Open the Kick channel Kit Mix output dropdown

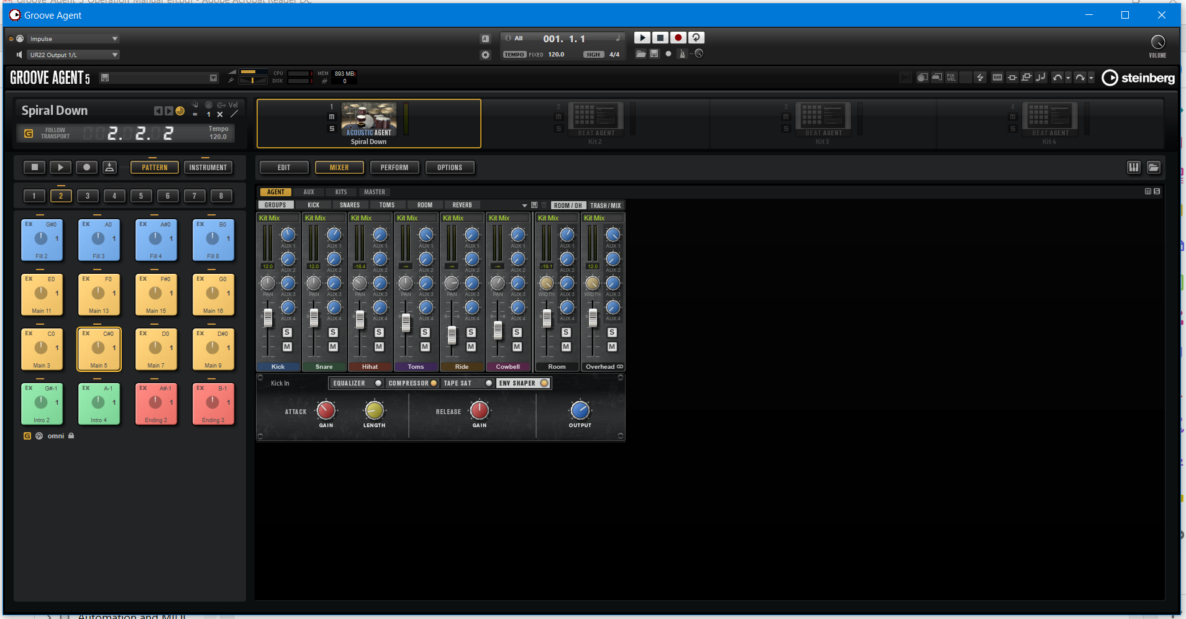tap(278, 218)
